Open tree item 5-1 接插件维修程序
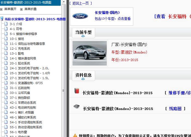This screenshot has height=137, width=191. point(23,34)
